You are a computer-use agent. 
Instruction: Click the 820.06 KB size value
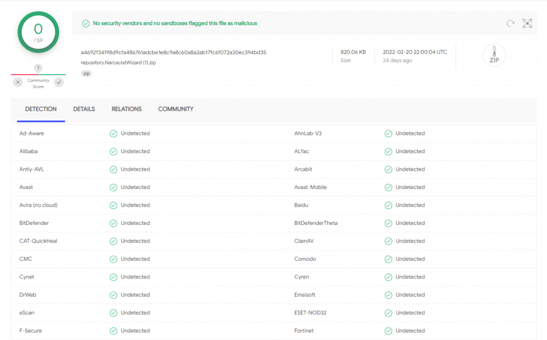tap(353, 52)
